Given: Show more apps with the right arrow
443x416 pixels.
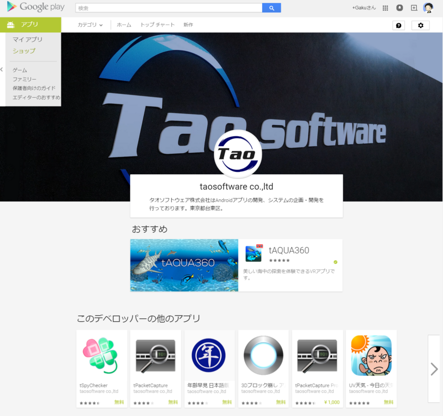Looking at the screenshot, I should [434, 368].
